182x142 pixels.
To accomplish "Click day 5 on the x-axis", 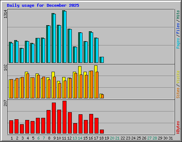I will click(33, 138).
